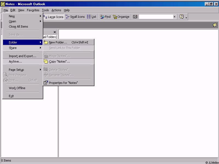Choose Exit from File menu
The height and width of the screenshot is (164, 219).
click(x=23, y=96)
